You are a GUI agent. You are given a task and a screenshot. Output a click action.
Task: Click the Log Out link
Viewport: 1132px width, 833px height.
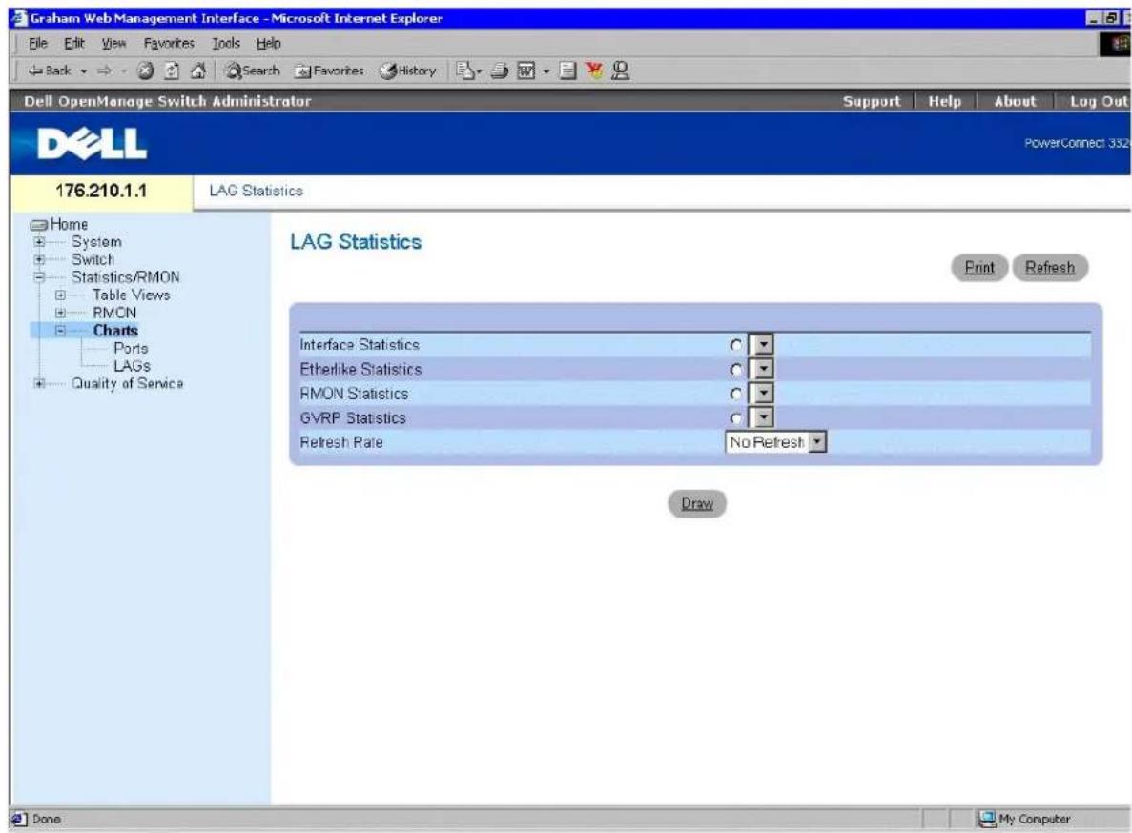click(1098, 102)
